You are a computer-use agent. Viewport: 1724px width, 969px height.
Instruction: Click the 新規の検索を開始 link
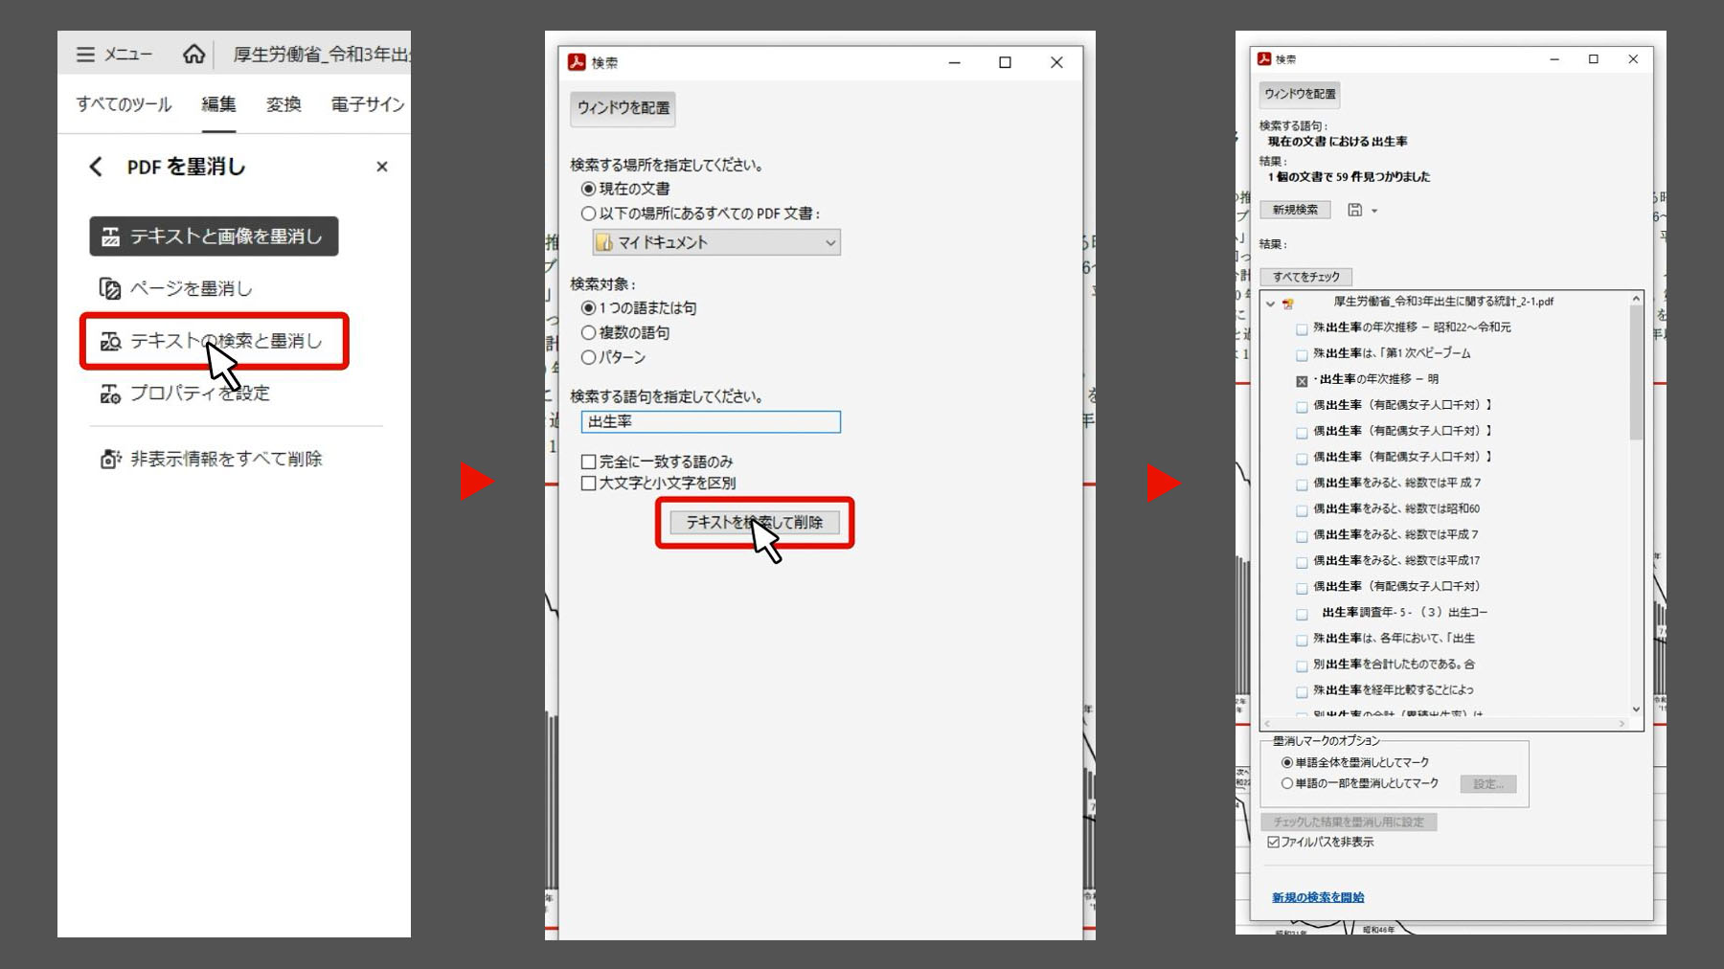click(x=1318, y=897)
